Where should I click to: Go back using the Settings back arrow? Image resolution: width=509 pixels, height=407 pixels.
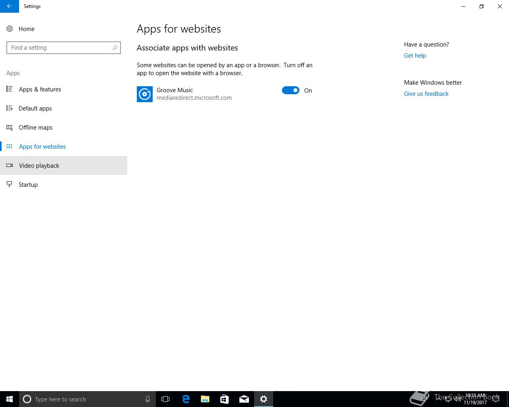click(9, 6)
